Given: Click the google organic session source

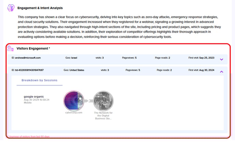Looking at the screenshot, I should 34,96.
